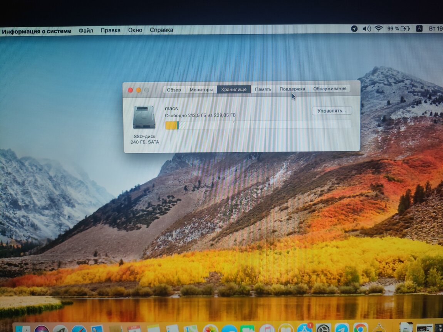Screen dimensions: 443x332
Task: Switch to the Мониторы tab
Action: (x=201, y=89)
